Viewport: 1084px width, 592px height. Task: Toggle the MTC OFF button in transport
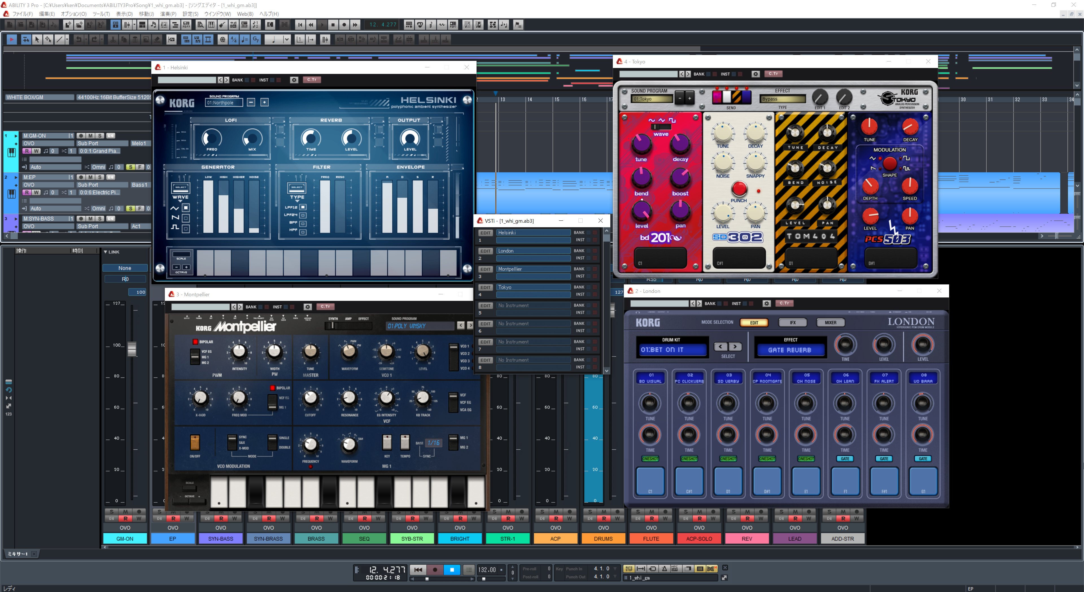click(676, 569)
